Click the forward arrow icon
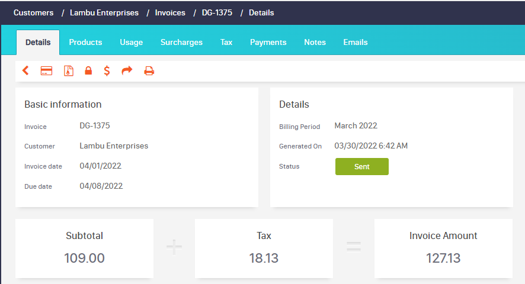Screen dimensions: 525x284 click(127, 71)
